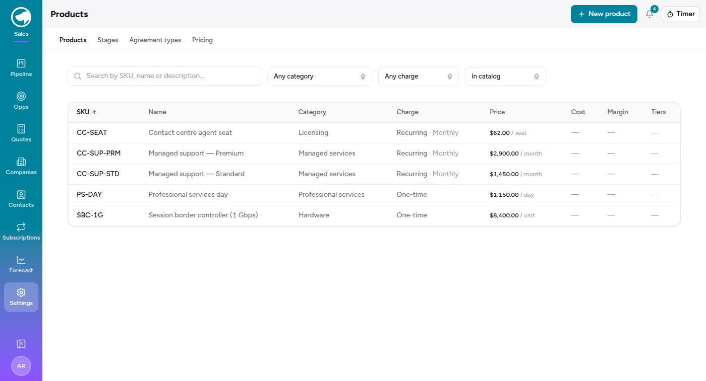The width and height of the screenshot is (706, 381).
Task: Open the Any category dropdown
Action: click(x=320, y=77)
